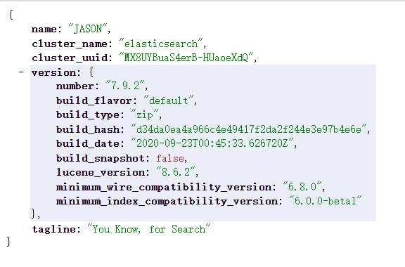Screen dimensions: 405x267
Task: Click the build_type key
Action: (x=88, y=115)
